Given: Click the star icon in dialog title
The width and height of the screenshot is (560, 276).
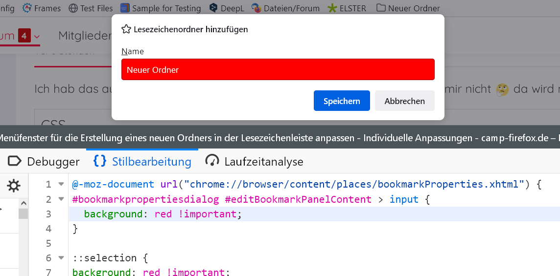Looking at the screenshot, I should tap(126, 29).
